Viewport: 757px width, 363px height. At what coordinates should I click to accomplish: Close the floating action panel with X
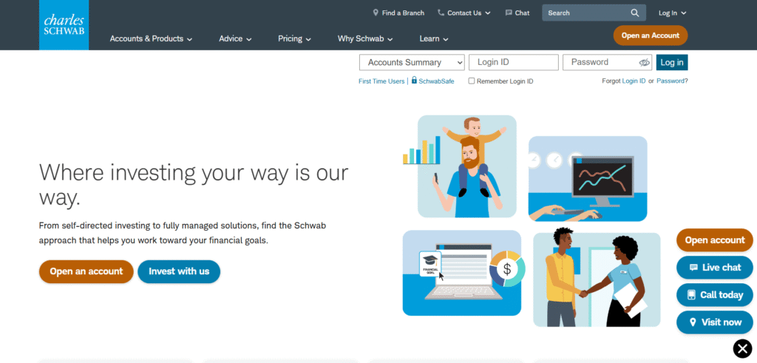tap(742, 348)
